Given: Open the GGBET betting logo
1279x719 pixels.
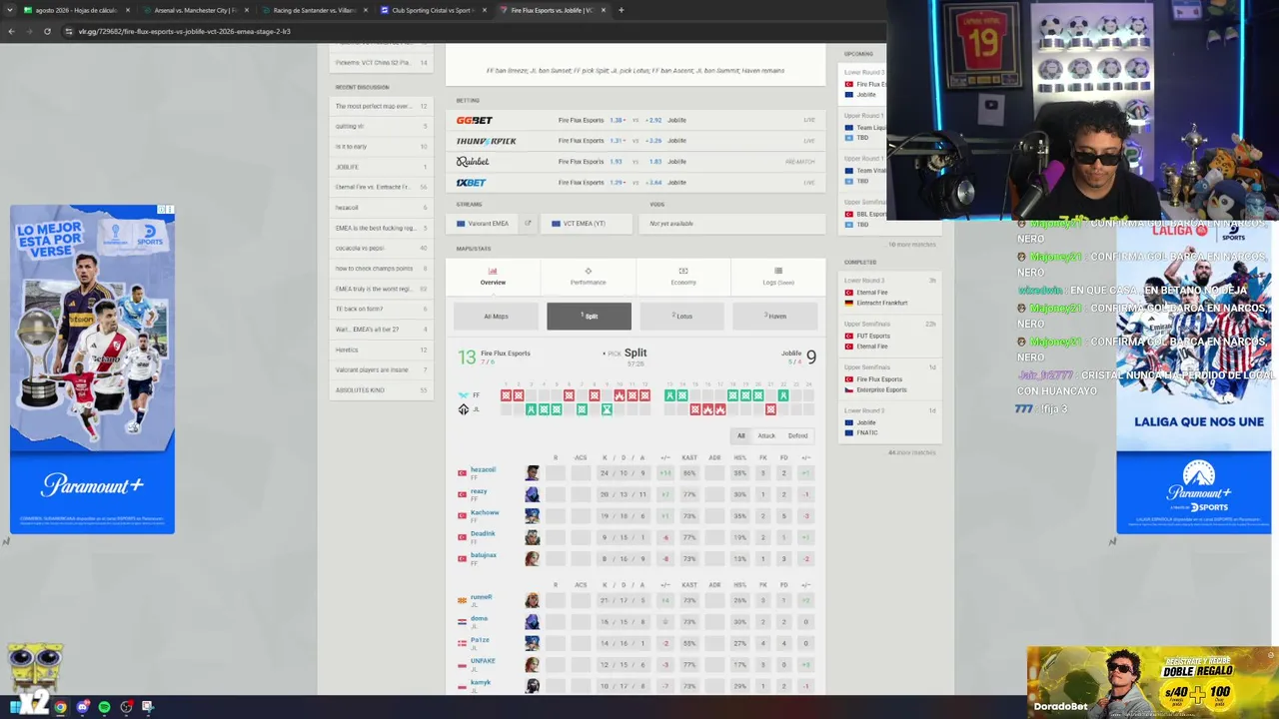Looking at the screenshot, I should (x=475, y=120).
